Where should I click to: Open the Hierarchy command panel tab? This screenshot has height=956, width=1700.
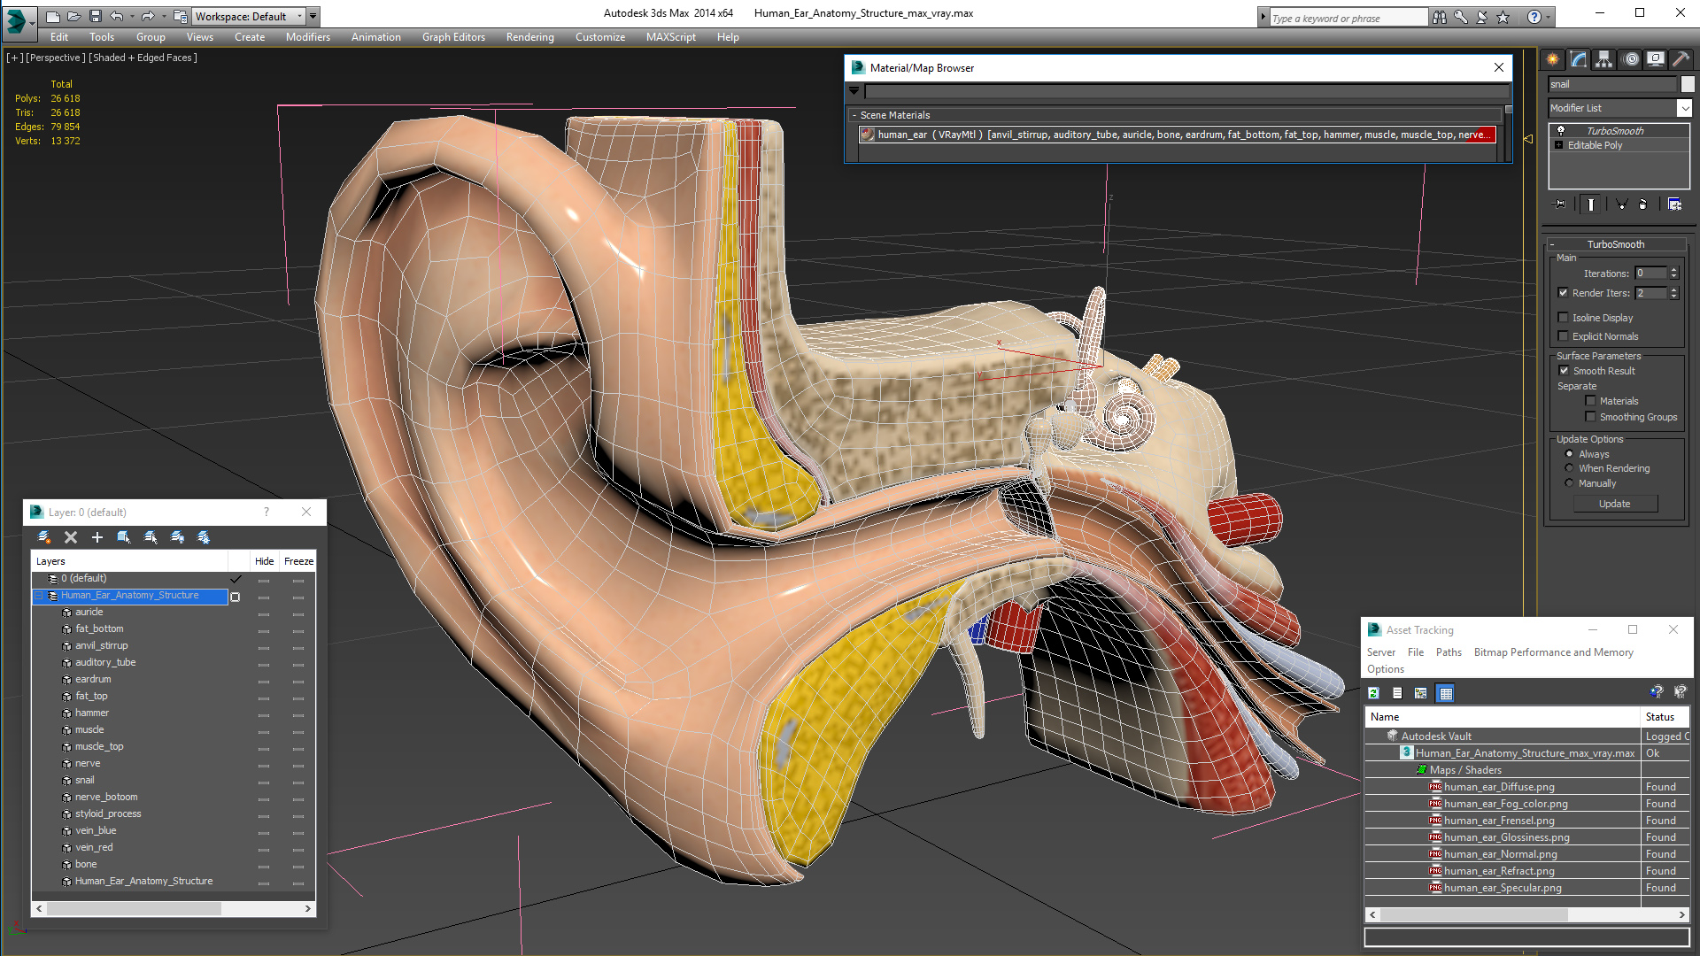point(1603,59)
